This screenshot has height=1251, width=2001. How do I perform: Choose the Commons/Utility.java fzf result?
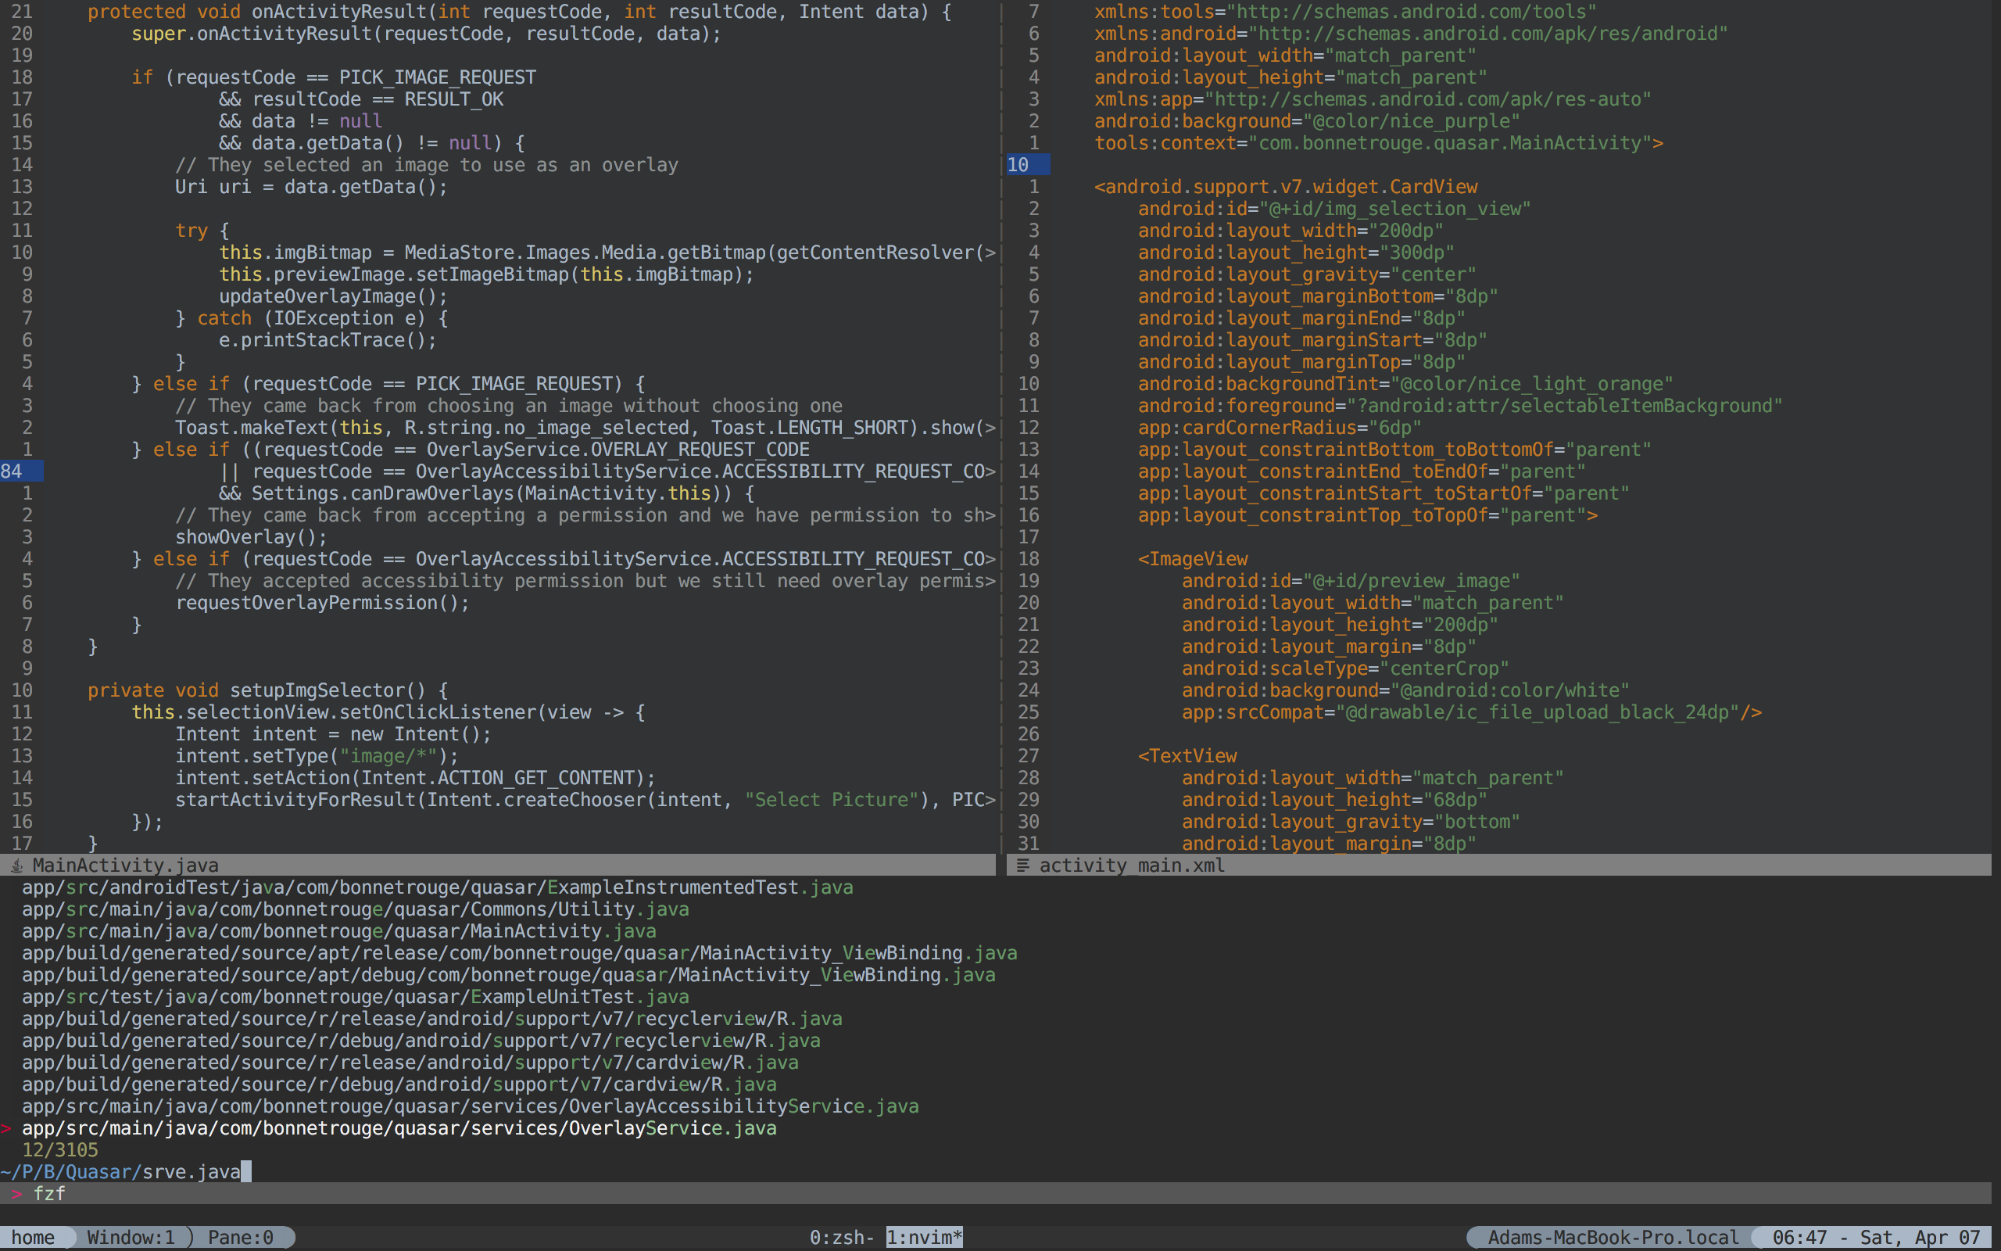[356, 909]
